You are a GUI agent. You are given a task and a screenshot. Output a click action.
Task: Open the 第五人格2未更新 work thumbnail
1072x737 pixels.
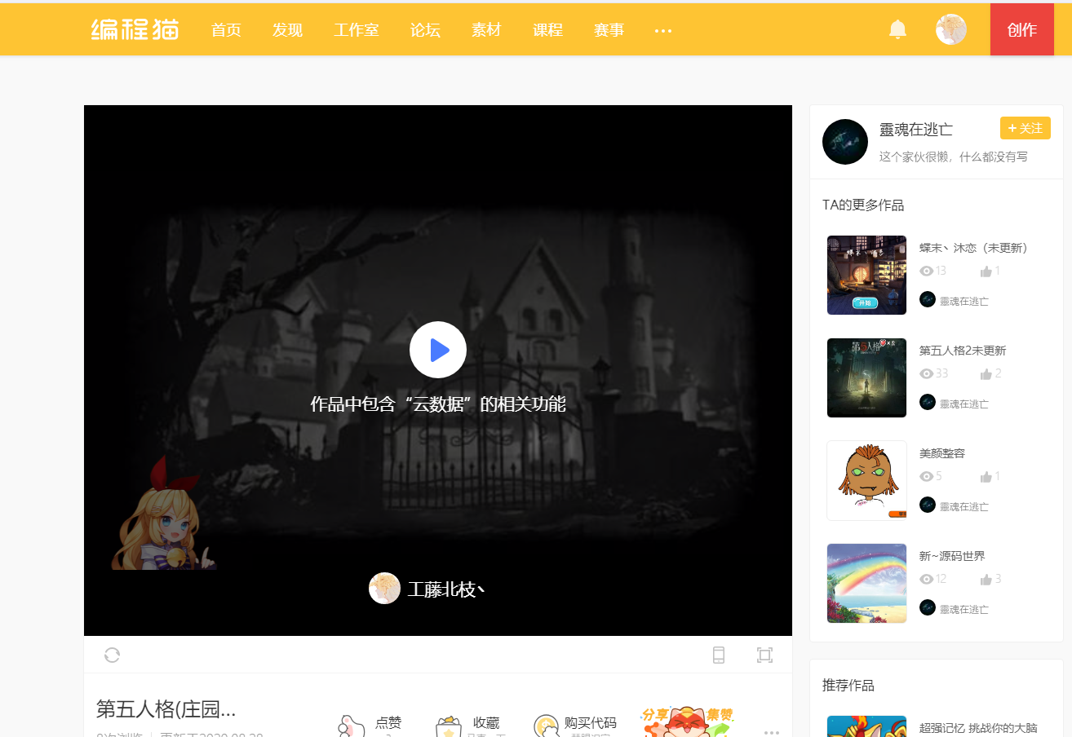pyautogui.click(x=866, y=377)
